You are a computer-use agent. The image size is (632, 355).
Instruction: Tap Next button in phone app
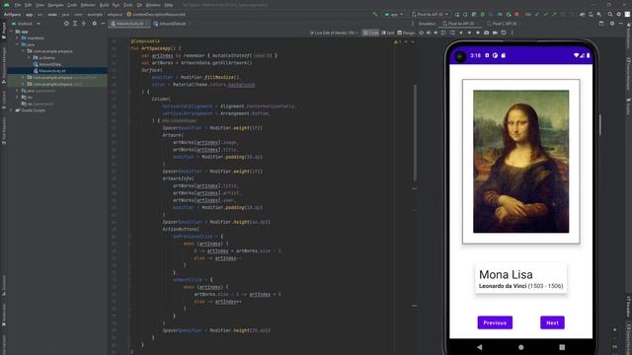[552, 322]
